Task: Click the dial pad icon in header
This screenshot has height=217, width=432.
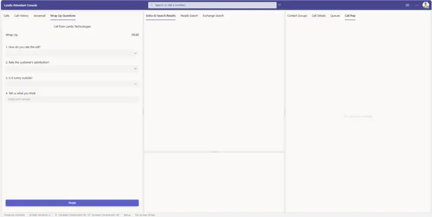Action: click(x=407, y=5)
